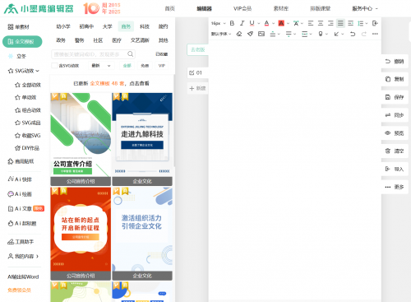
Task: Click the 导入 import button on the right panel
Action: (x=395, y=169)
